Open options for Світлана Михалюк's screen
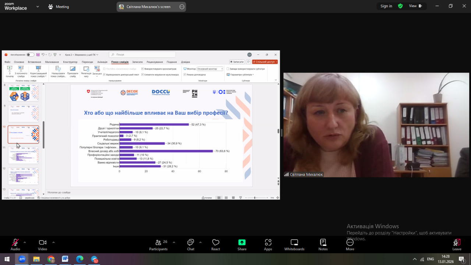 click(x=182, y=7)
